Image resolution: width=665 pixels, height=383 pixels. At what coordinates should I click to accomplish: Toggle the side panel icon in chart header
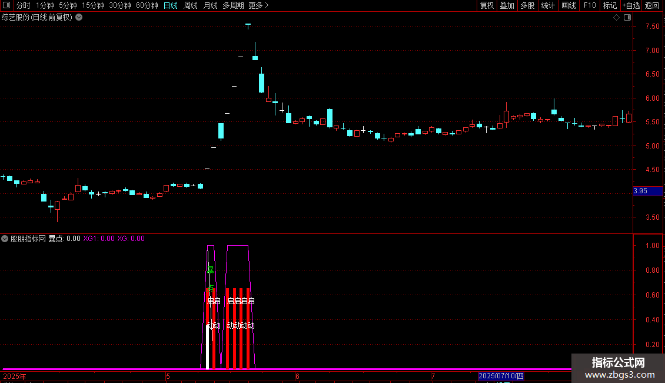[627, 18]
